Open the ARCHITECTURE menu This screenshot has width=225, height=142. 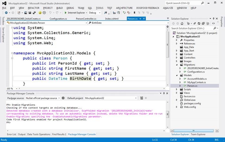pyautogui.click(x=124, y=8)
